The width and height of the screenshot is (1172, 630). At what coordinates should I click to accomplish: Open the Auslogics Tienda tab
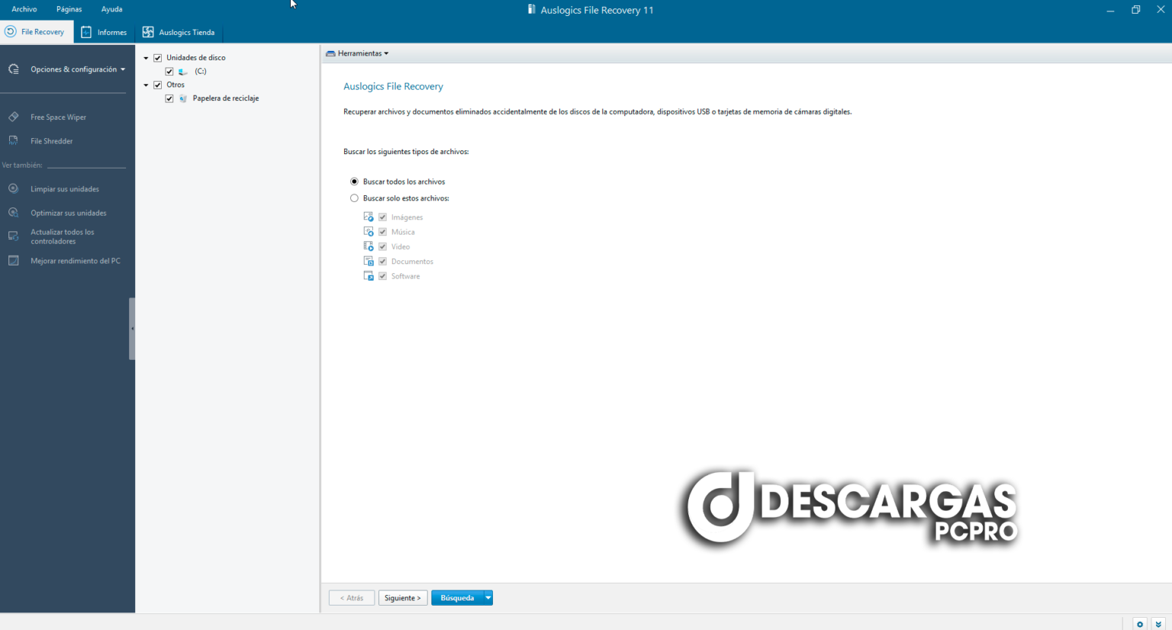(x=179, y=32)
